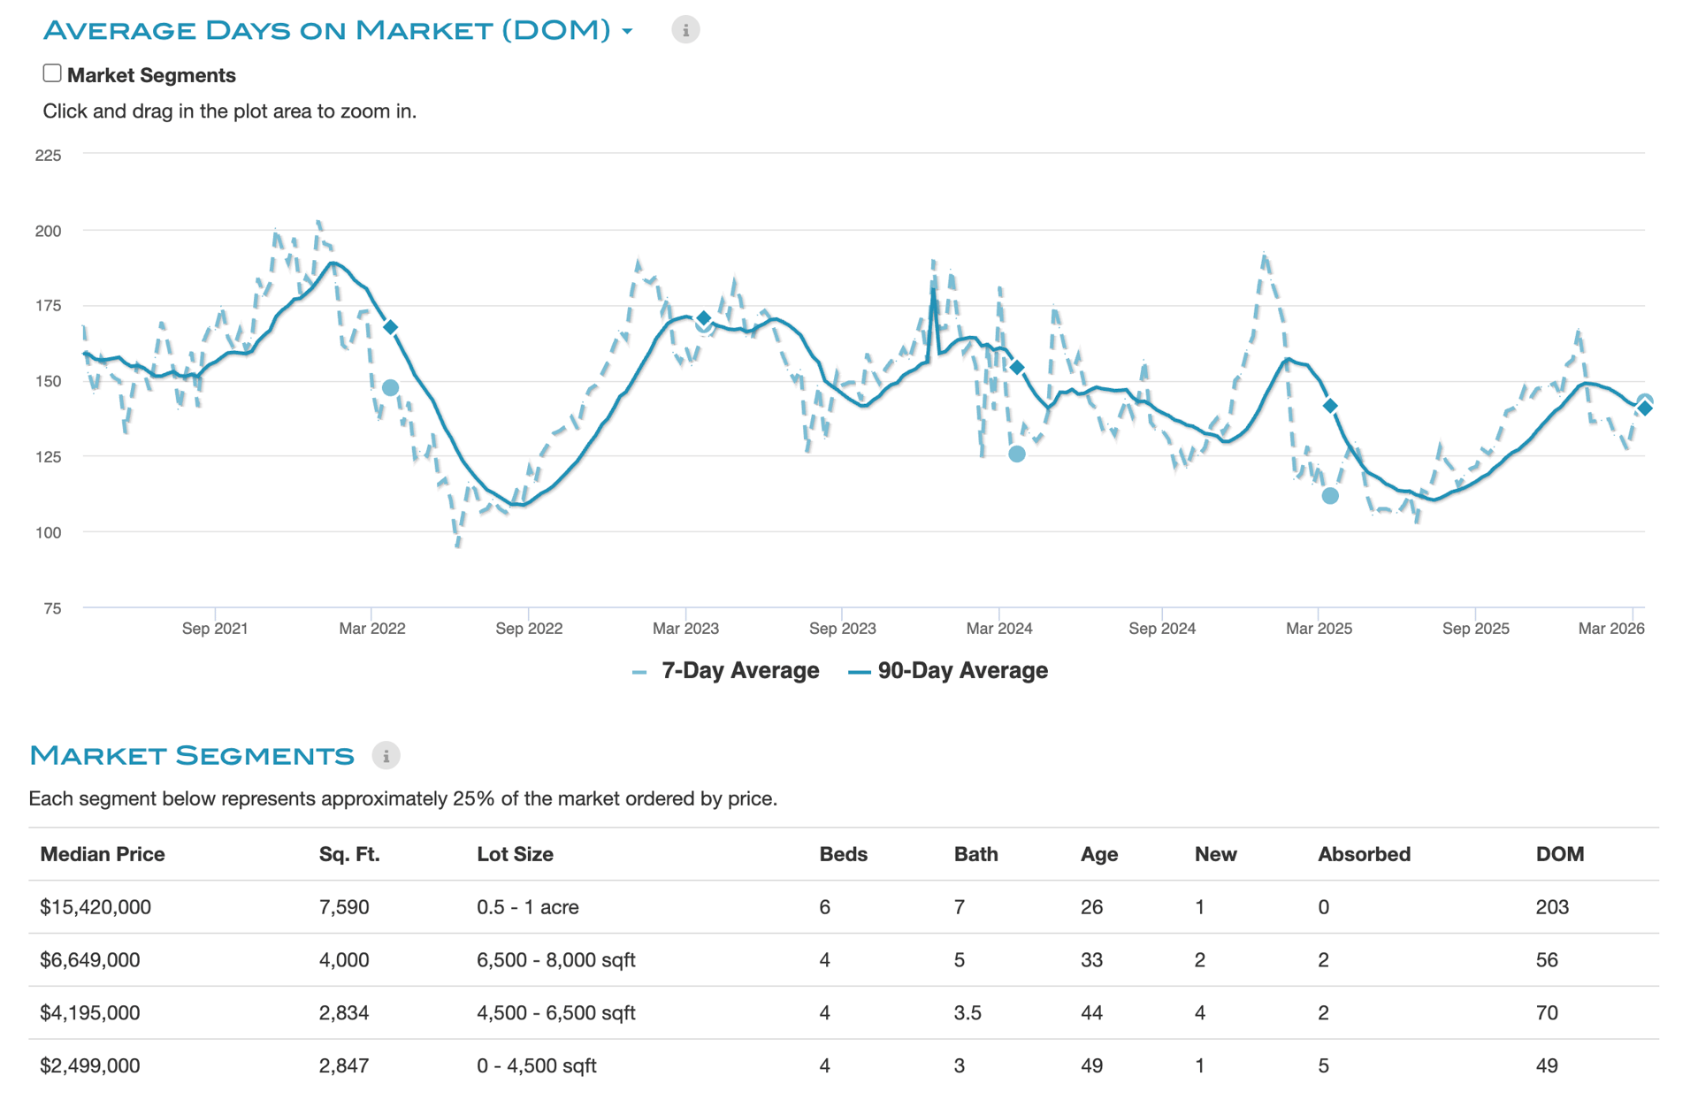This screenshot has height=1099, width=1698.
Task: Click the Average Days on Market title
Action: [326, 31]
